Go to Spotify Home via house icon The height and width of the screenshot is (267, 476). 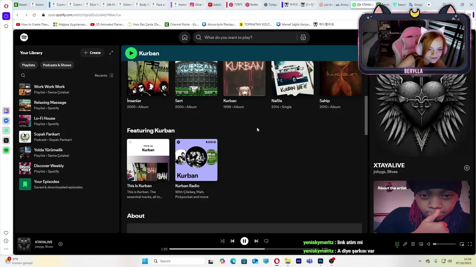(x=184, y=37)
